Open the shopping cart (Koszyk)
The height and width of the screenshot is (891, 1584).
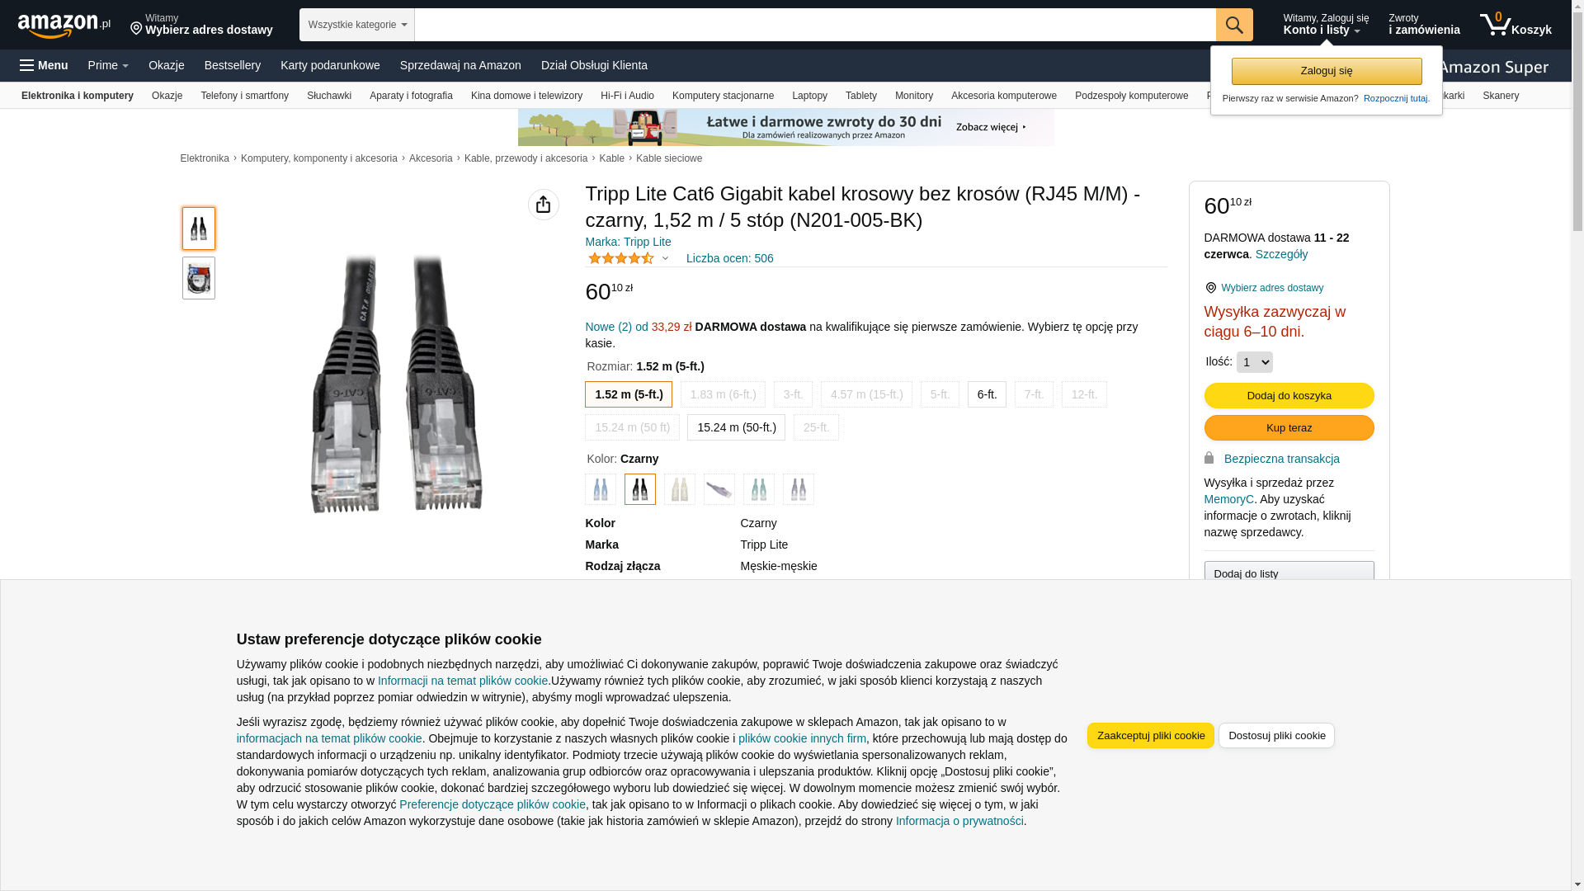pyautogui.click(x=1516, y=25)
